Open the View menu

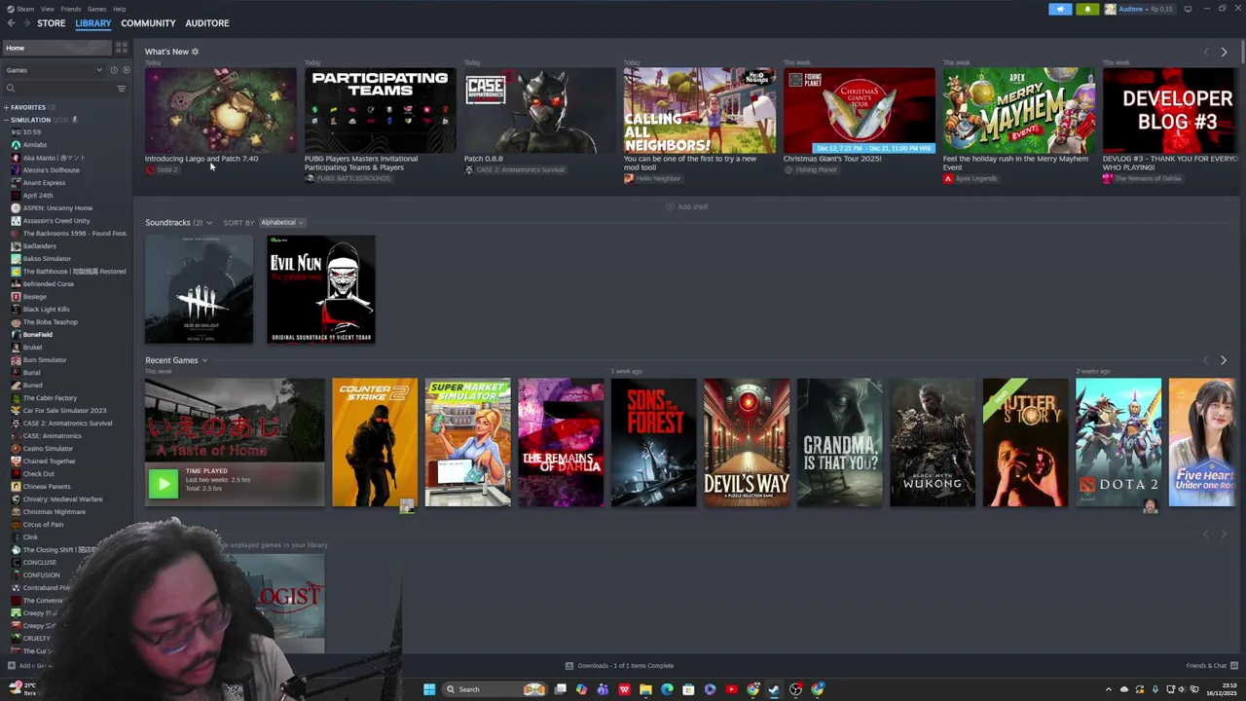(x=47, y=9)
